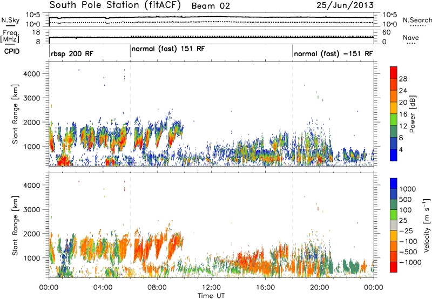Click the dashed 06:00 mode-change line in the power panel

[x=130, y=114]
